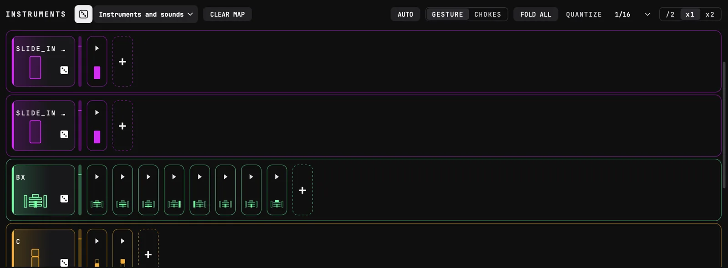Select the second SLIDE_IN pad outline icon
Screen dimensions: 728x268
click(x=35, y=132)
